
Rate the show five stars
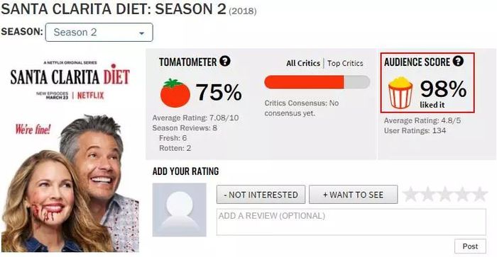click(479, 194)
